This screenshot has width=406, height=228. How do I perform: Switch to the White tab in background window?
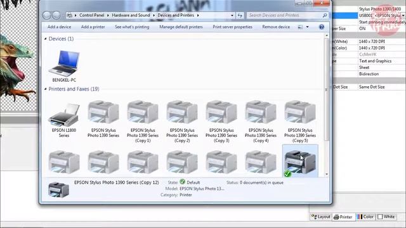(386, 217)
